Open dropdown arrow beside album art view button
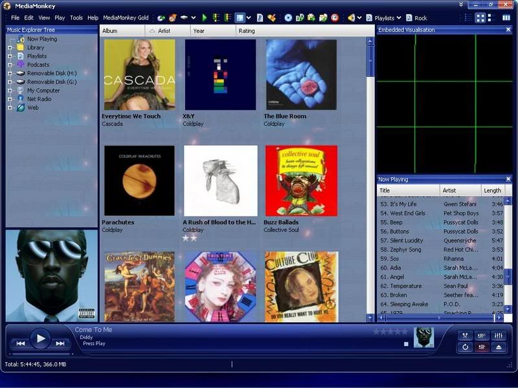 click(249, 18)
